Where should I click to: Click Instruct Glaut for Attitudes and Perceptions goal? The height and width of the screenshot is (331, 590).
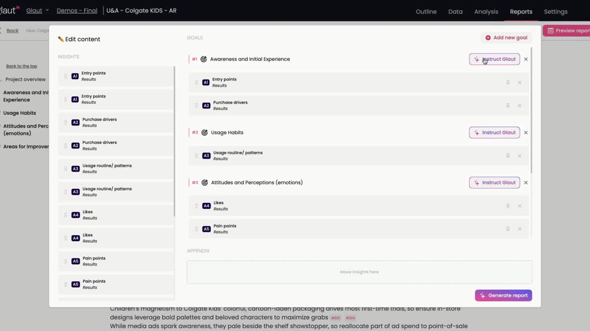tap(495, 183)
